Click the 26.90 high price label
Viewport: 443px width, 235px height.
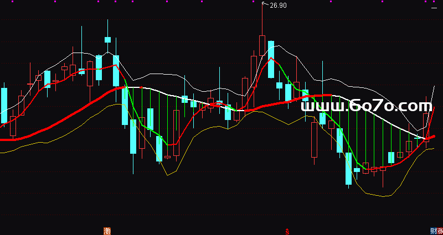[278, 6]
